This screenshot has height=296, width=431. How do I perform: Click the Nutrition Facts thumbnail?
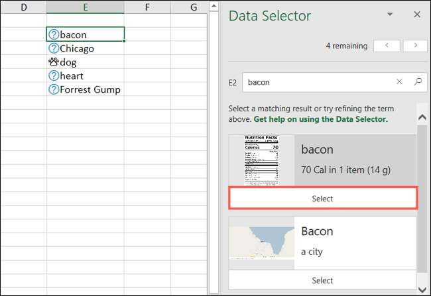tap(262, 160)
